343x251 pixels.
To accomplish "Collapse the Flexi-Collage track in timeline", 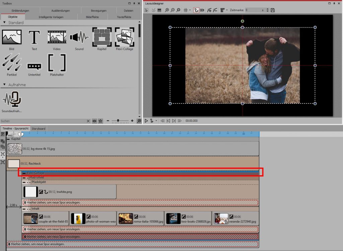I will [x=24, y=173].
